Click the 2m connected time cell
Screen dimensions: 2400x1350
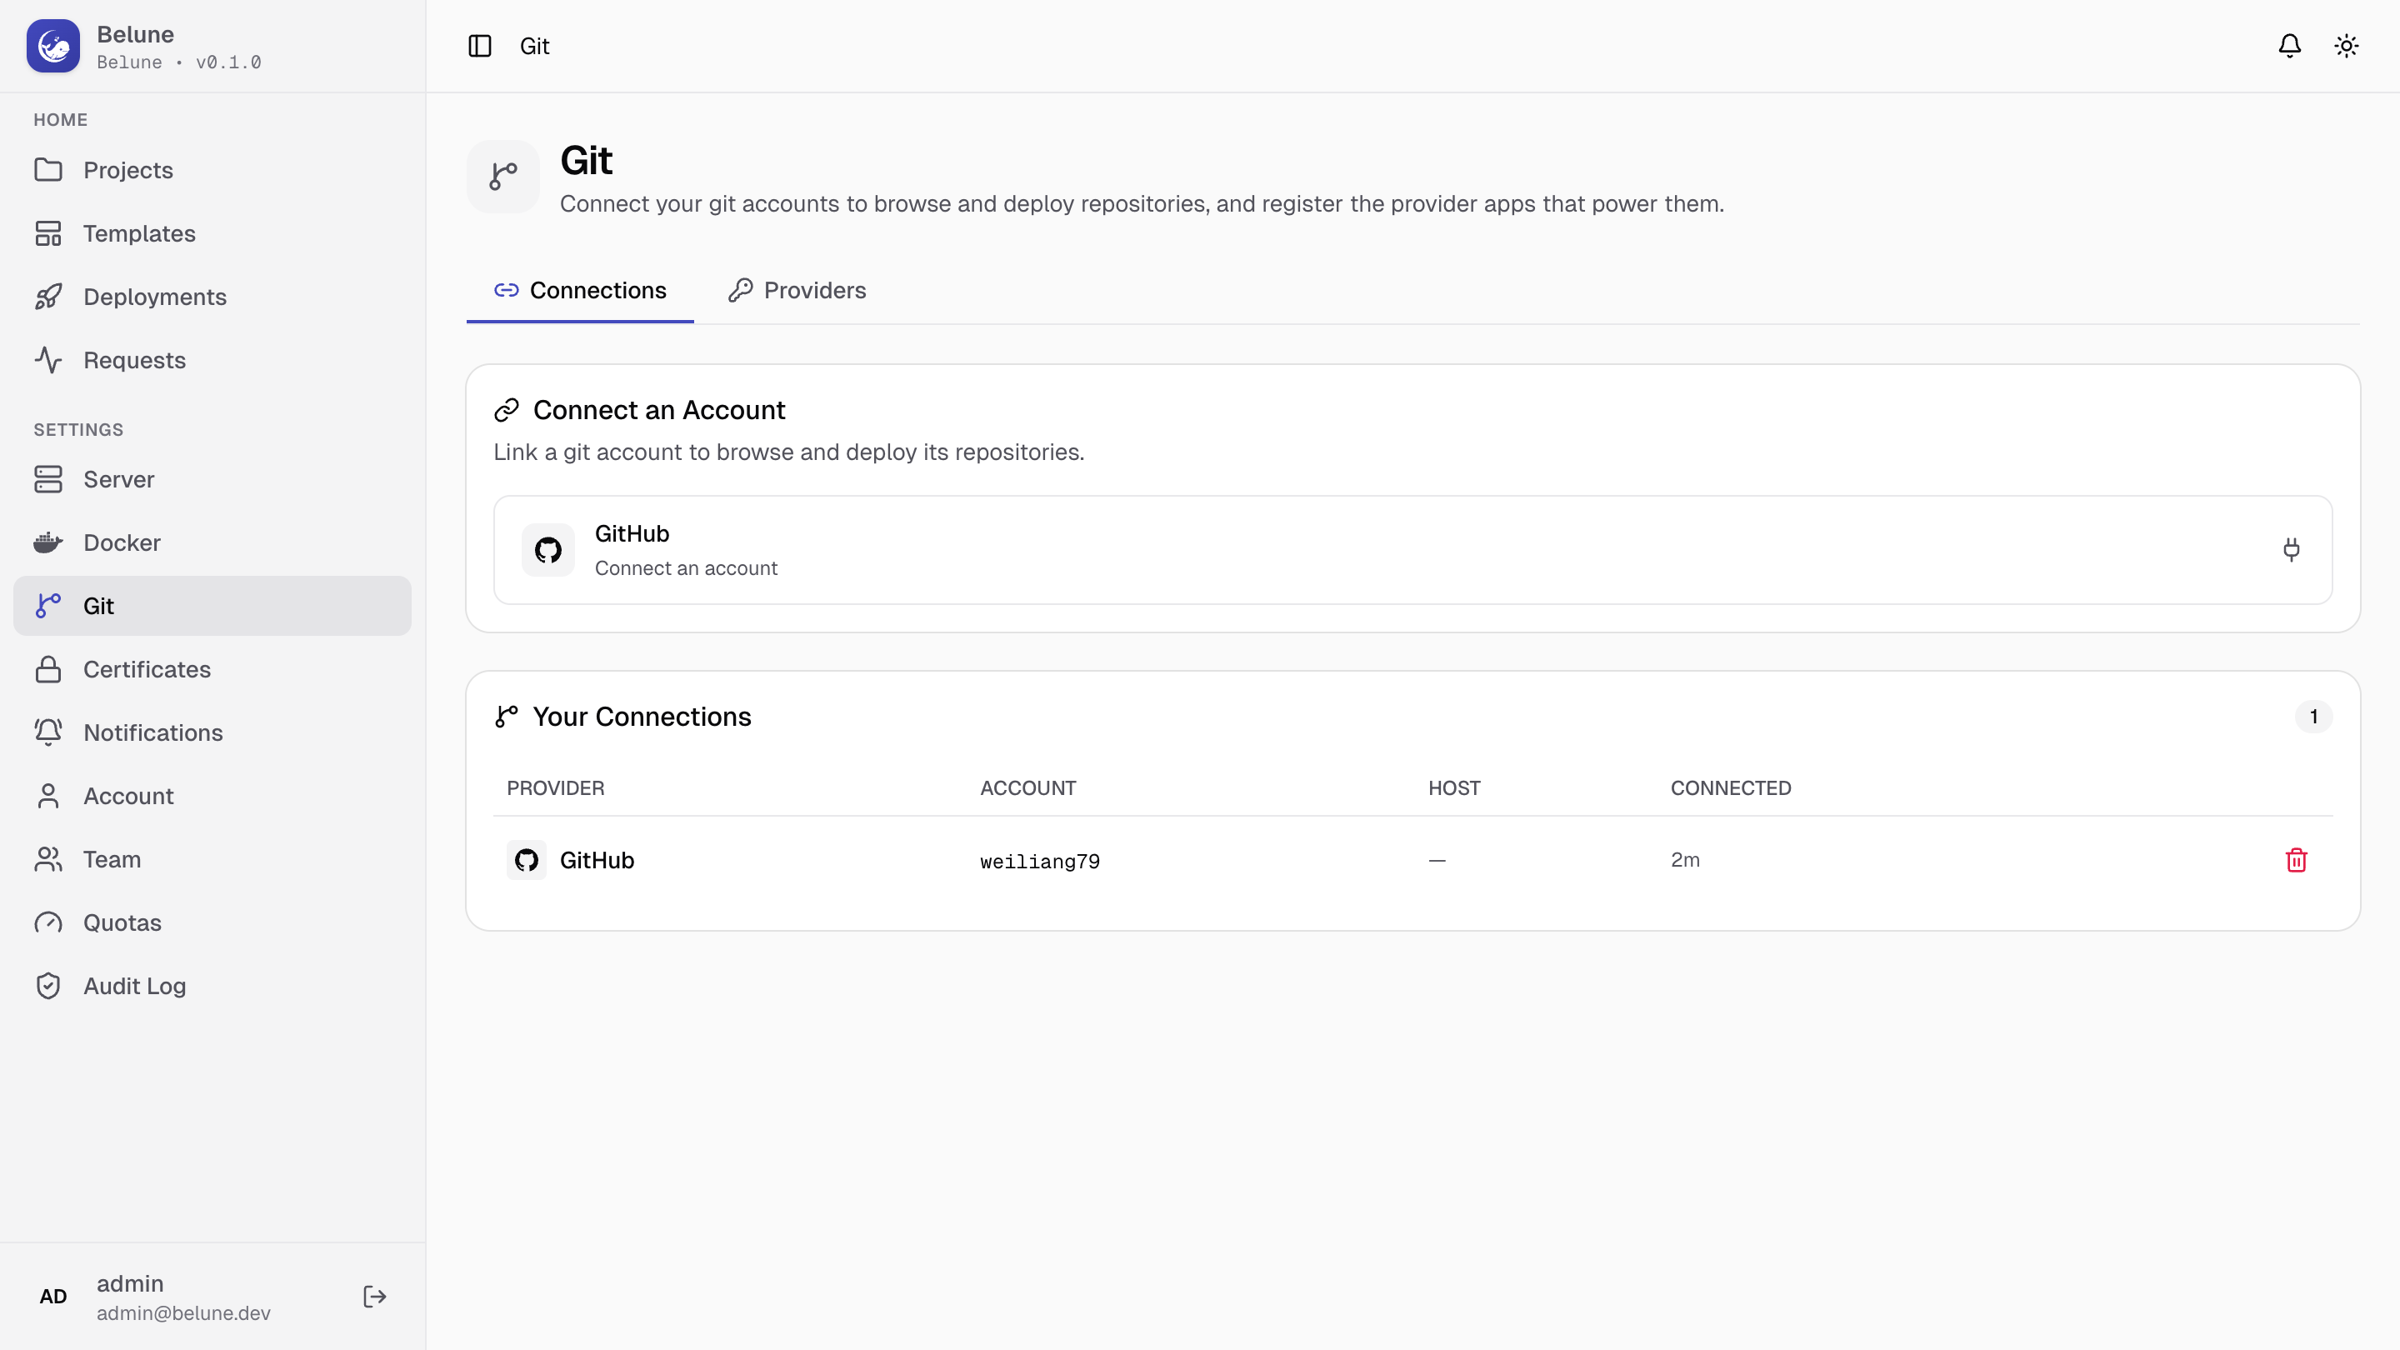click(x=1684, y=860)
